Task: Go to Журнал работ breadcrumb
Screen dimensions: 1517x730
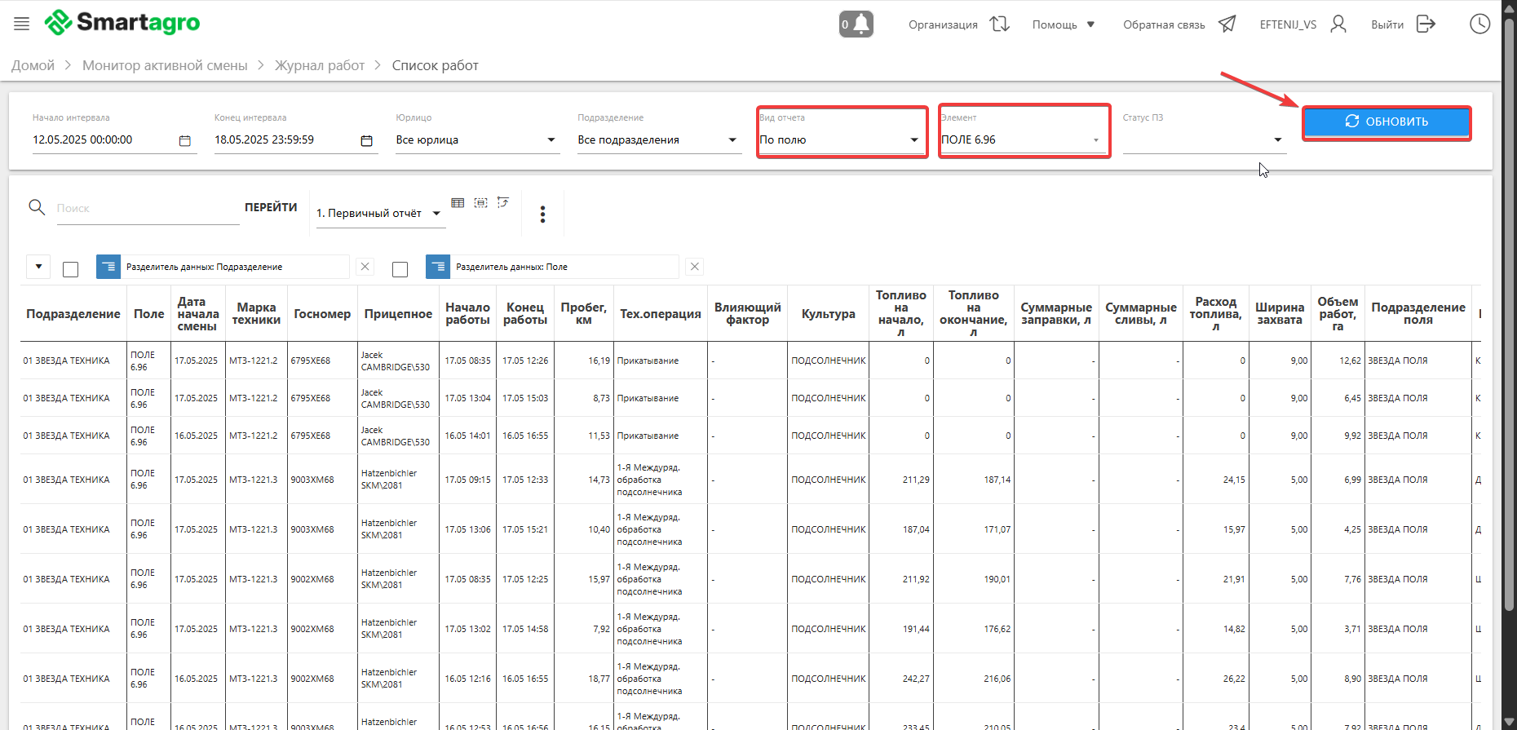Action: click(x=319, y=65)
